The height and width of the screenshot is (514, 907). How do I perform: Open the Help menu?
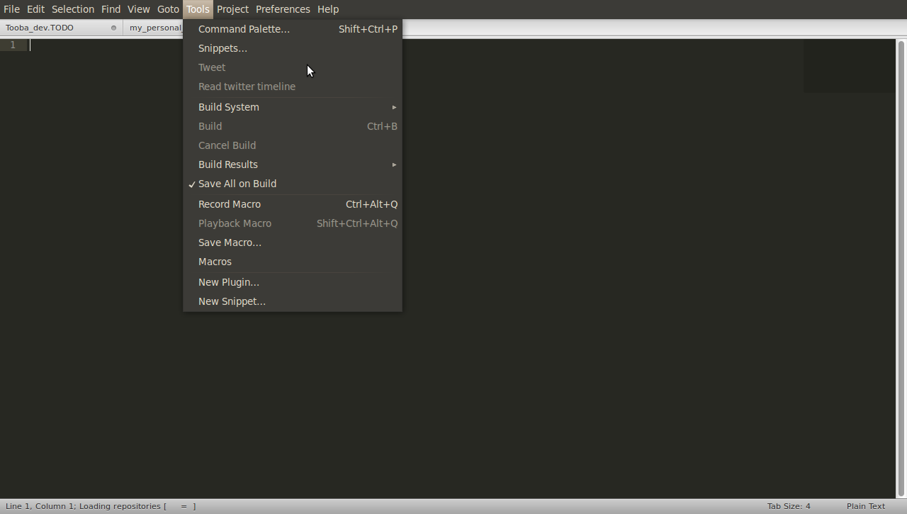click(328, 9)
